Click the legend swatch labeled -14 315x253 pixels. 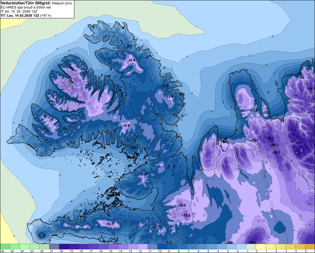click(x=123, y=246)
